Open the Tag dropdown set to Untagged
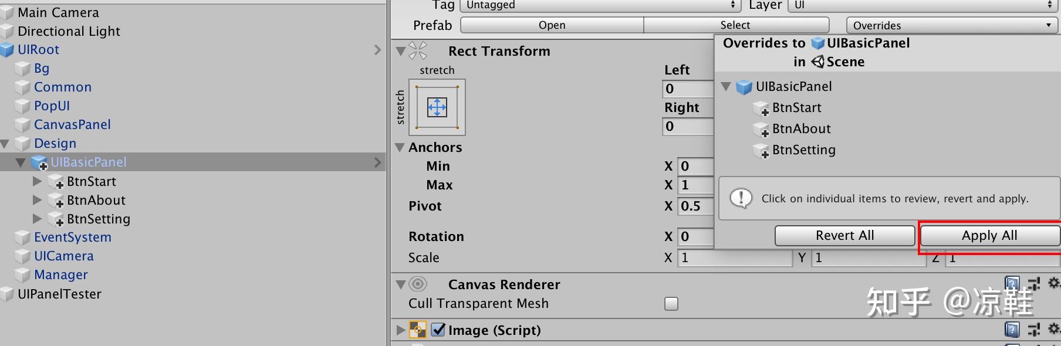Image resolution: width=1061 pixels, height=346 pixels. [599, 5]
